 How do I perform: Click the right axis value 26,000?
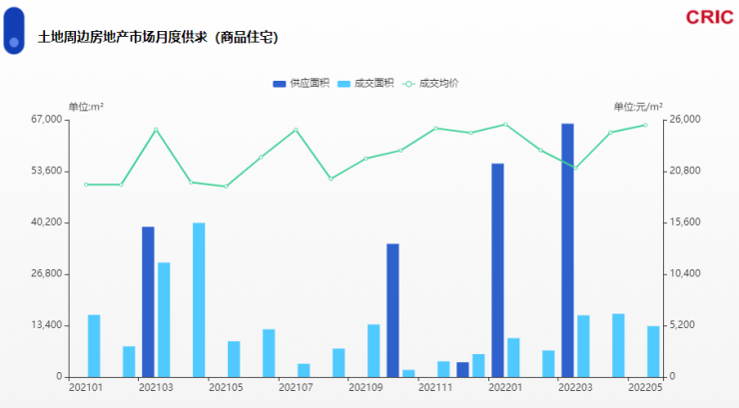pos(685,120)
